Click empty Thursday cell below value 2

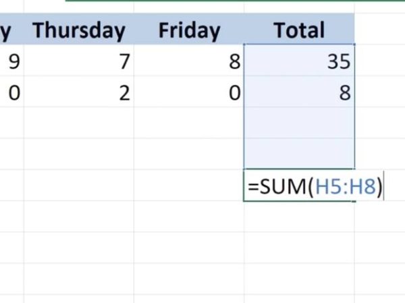pos(79,123)
